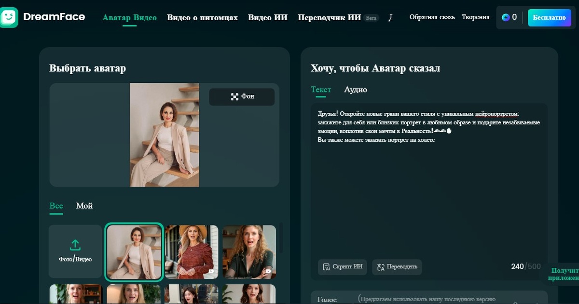Click the DreamFace brand name

coord(54,17)
